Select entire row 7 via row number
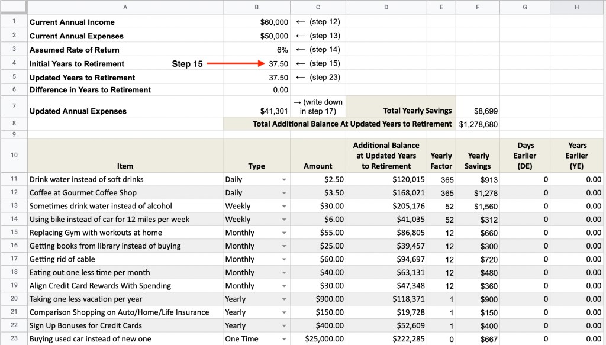The width and height of the screenshot is (606, 345). pos(14,107)
